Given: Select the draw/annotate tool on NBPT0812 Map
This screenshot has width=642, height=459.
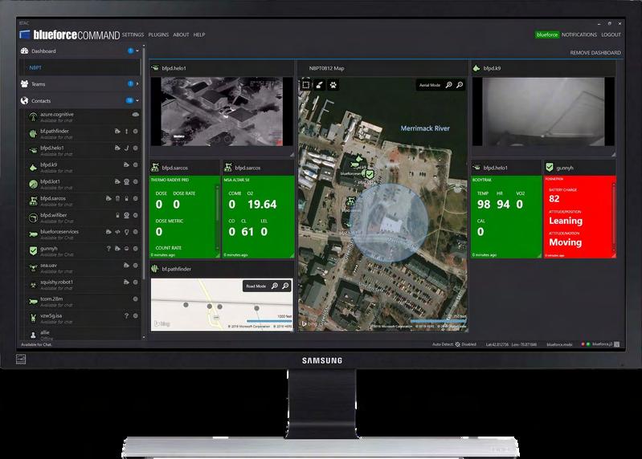Looking at the screenshot, I should pos(319,85).
